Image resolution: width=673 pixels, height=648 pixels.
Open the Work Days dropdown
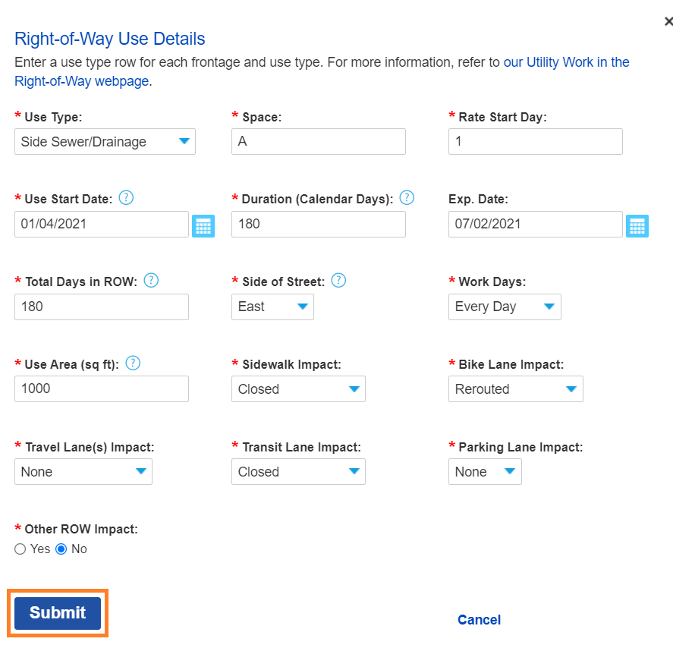[505, 307]
